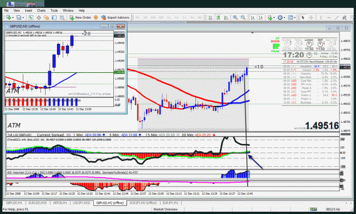Viewport: 356px width, 214px height.
Task: Select the D1 timeframe button
Action: click(185, 18)
